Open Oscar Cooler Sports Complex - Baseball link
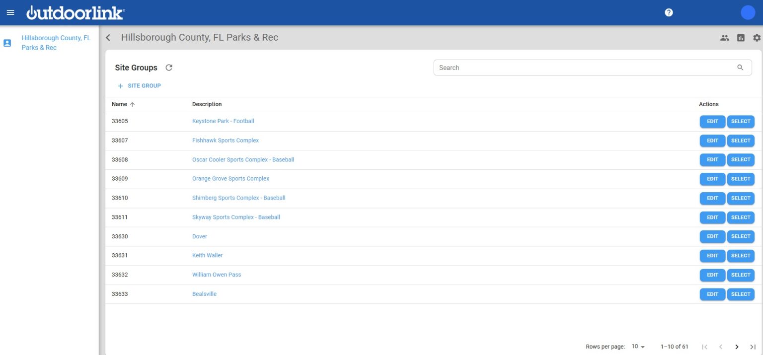The height and width of the screenshot is (355, 763). point(243,160)
